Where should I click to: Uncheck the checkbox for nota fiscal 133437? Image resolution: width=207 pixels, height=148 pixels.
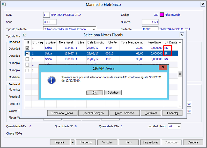[x=27, y=54]
